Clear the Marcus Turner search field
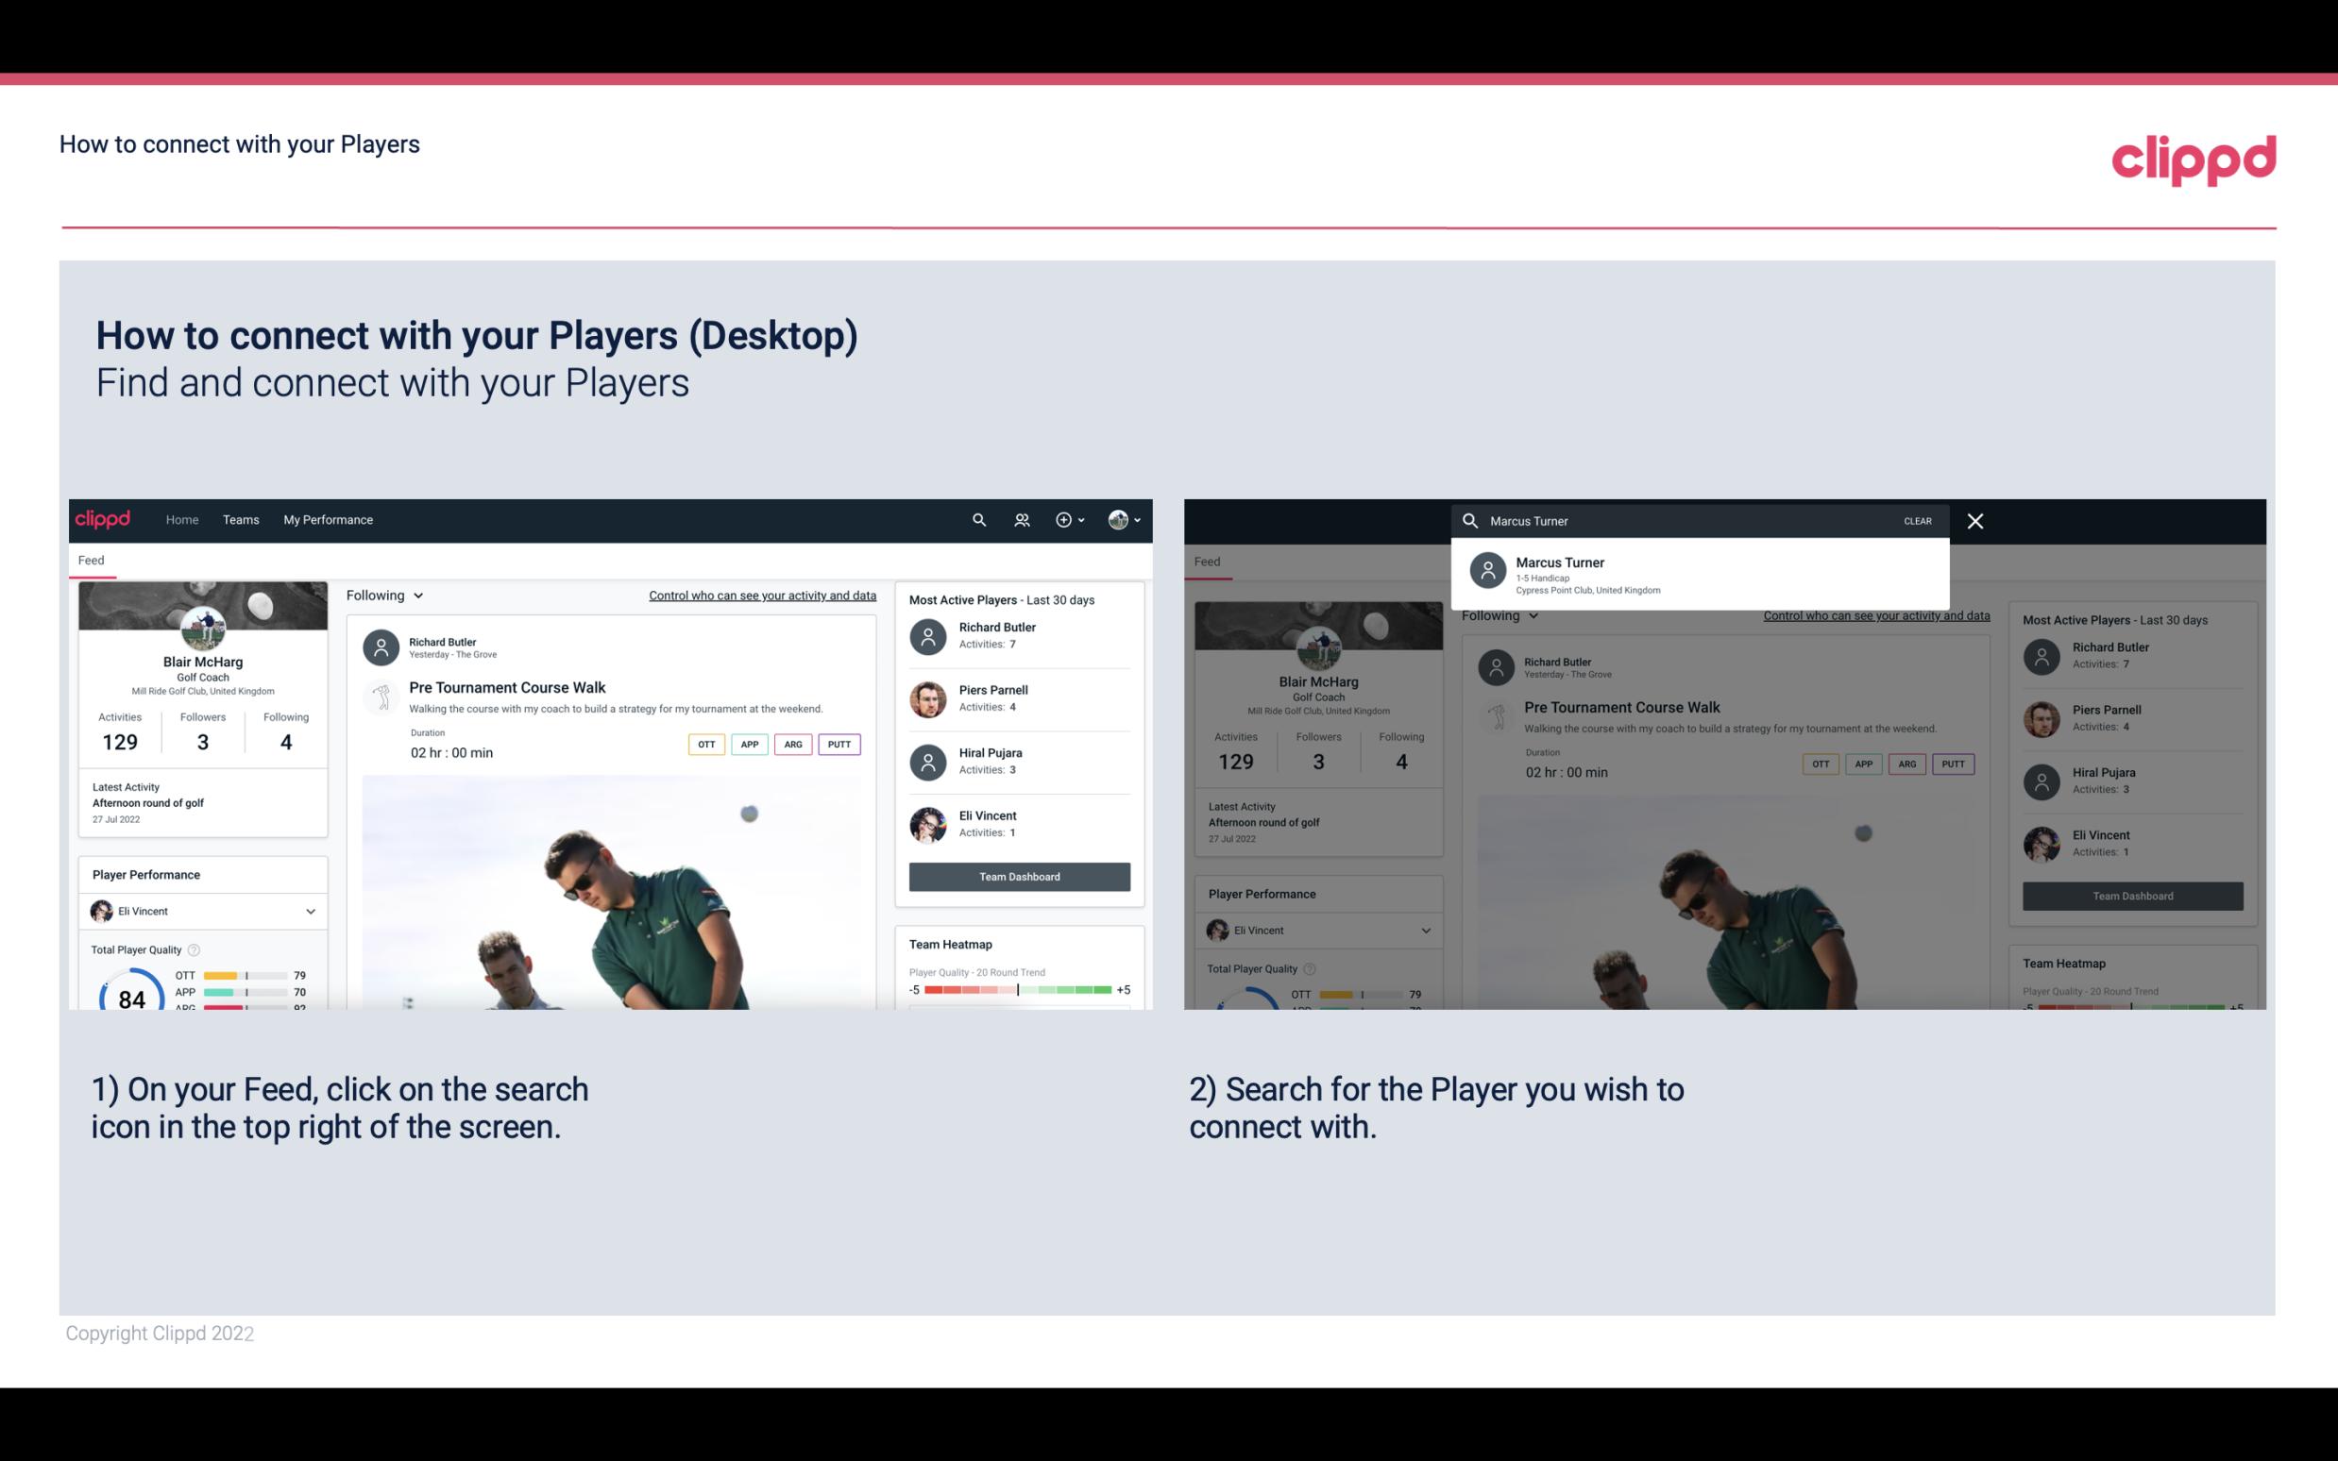The height and width of the screenshot is (1461, 2338). [x=1919, y=520]
